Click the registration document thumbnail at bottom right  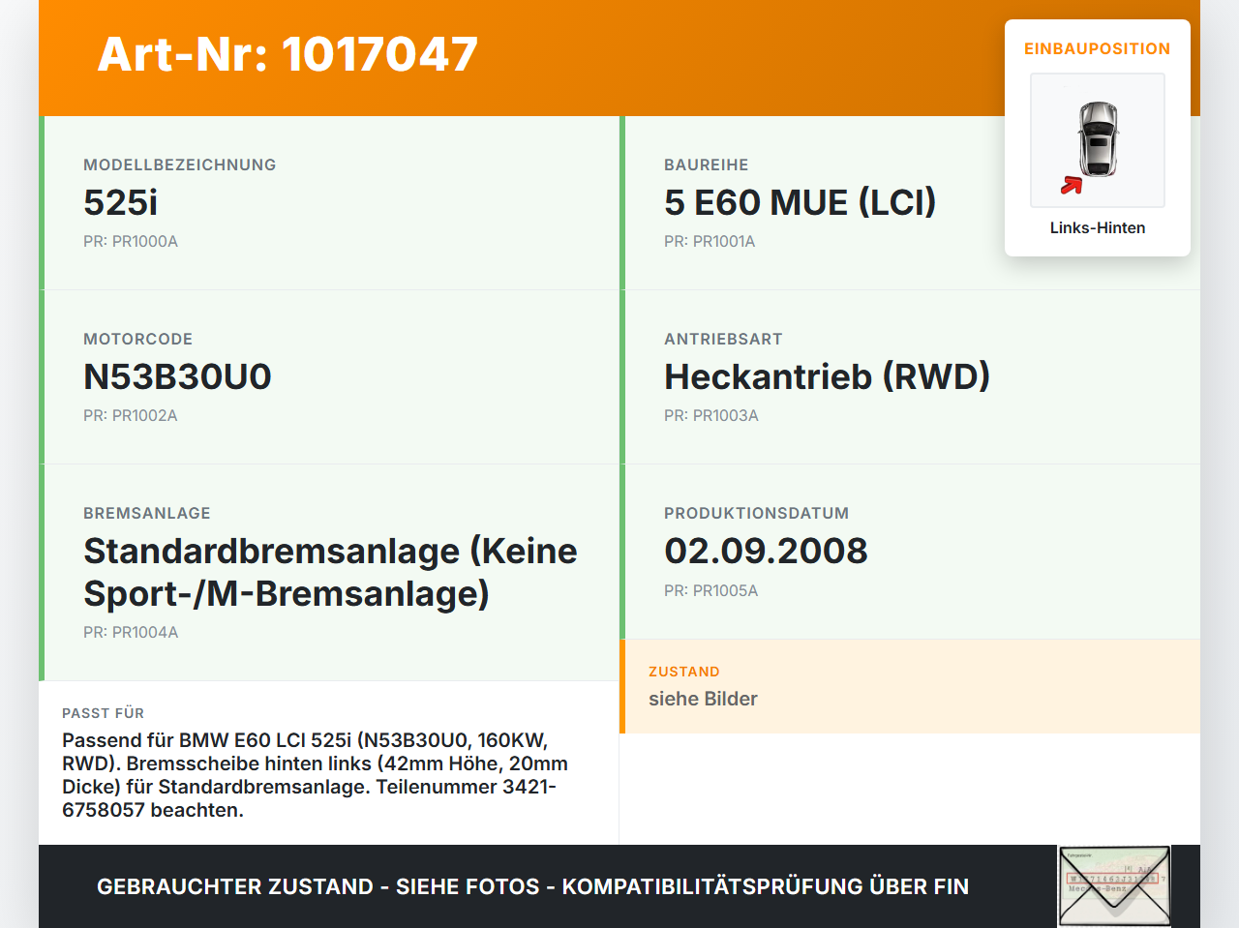[1114, 886]
